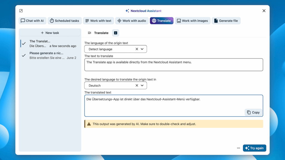Close the Nextcloud Assistant dialog
This screenshot has width=285, height=160.
point(264,11)
